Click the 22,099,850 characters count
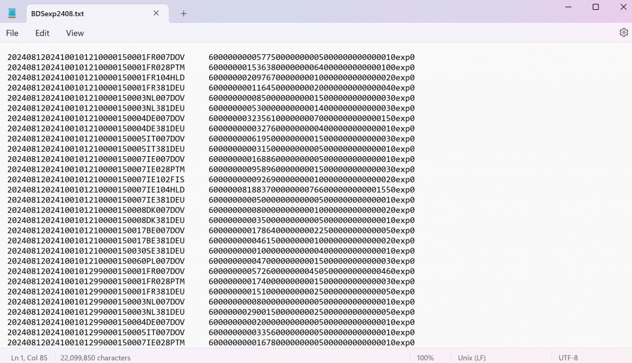This screenshot has height=363, width=632. pos(96,357)
